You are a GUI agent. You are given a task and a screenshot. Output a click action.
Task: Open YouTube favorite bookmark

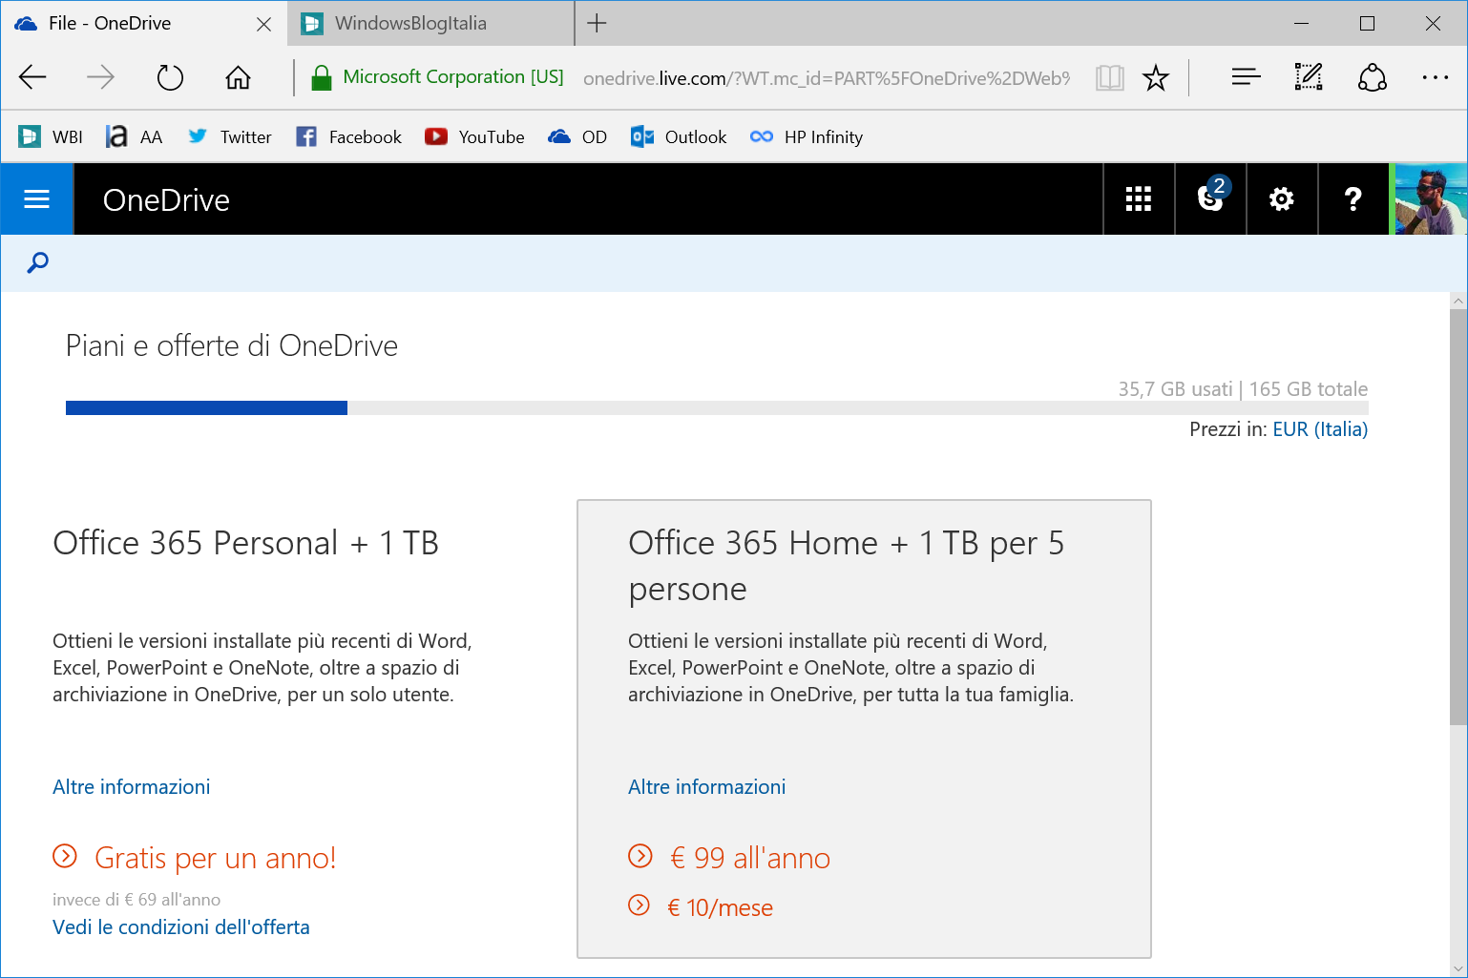pyautogui.click(x=474, y=137)
